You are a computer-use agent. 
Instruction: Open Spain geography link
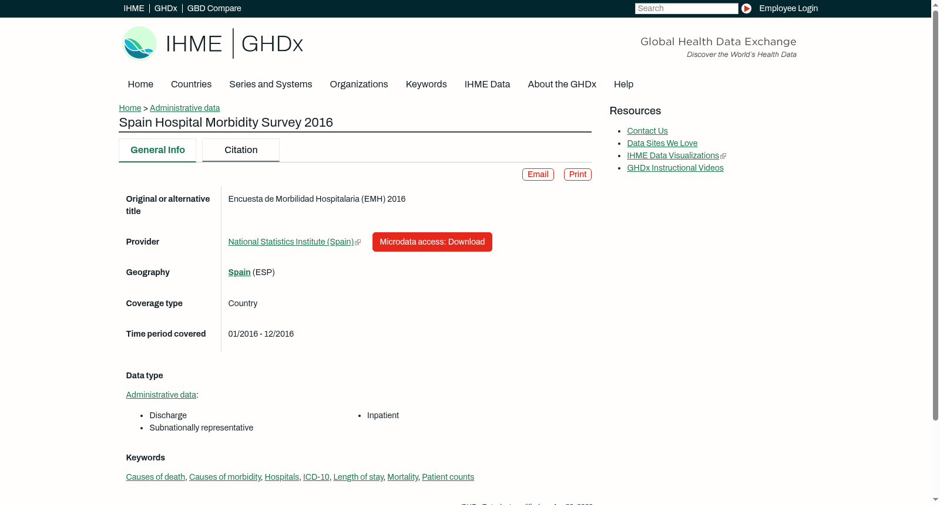click(x=239, y=272)
